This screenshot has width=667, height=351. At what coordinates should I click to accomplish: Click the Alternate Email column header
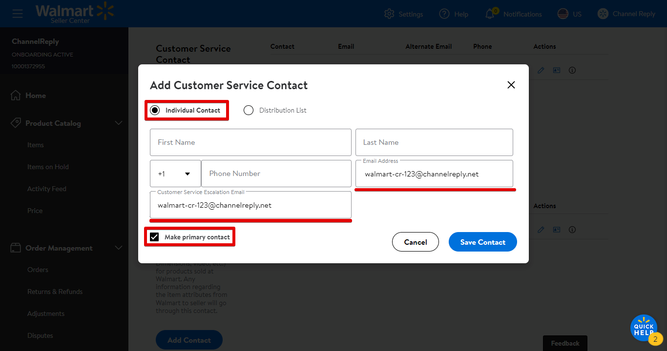click(x=429, y=46)
